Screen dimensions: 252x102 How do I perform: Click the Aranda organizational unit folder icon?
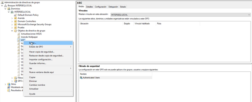pyautogui.click(x=15, y=18)
